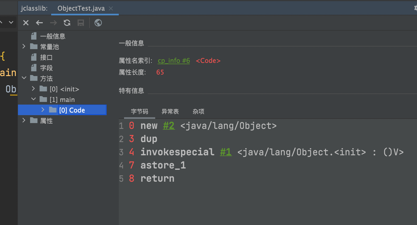Click the <Code> attribute name text
417x225 pixels.
[x=208, y=61]
